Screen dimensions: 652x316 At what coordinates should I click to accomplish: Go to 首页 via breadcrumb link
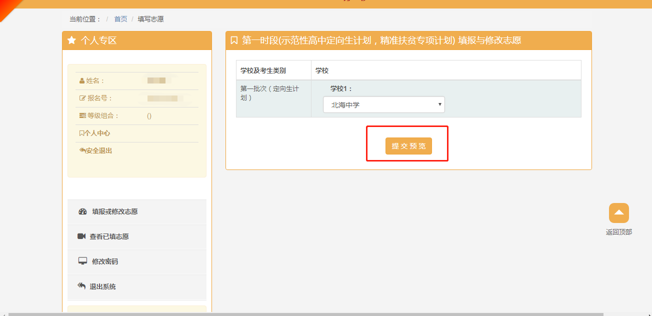tap(120, 19)
